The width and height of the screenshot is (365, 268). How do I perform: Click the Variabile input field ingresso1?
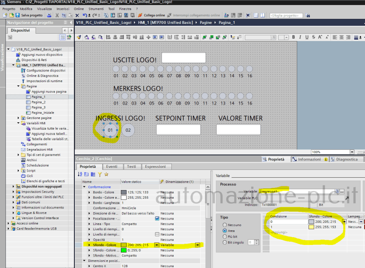297,191
